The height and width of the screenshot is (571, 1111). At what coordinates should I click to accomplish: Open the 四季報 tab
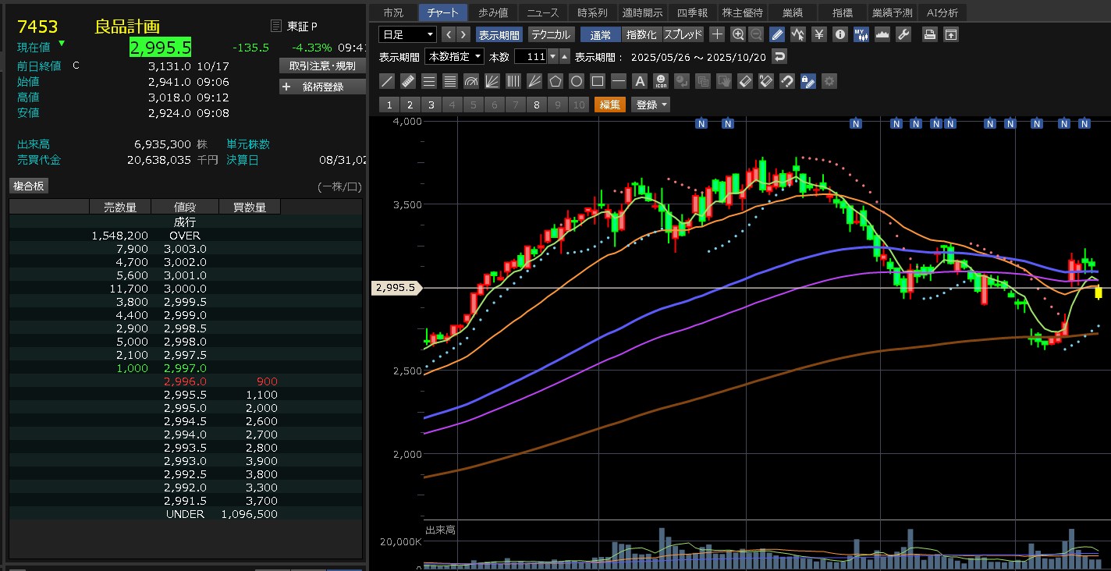tap(691, 12)
